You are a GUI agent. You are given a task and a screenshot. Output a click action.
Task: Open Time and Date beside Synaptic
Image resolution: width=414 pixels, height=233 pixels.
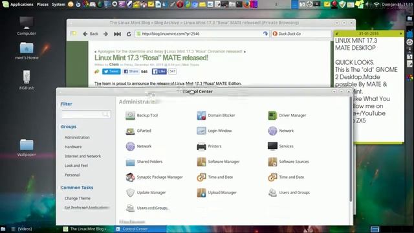coord(215,177)
